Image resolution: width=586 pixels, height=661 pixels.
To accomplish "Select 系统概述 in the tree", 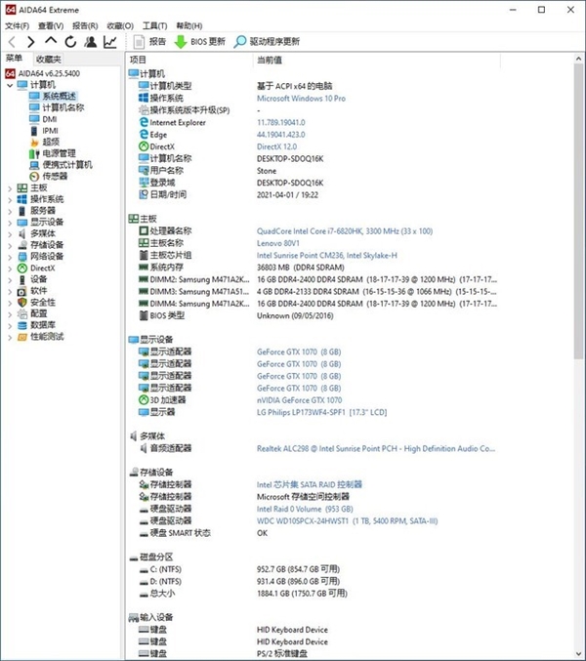I will [59, 96].
